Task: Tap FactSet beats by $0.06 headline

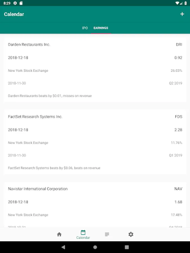Action: point(54,168)
